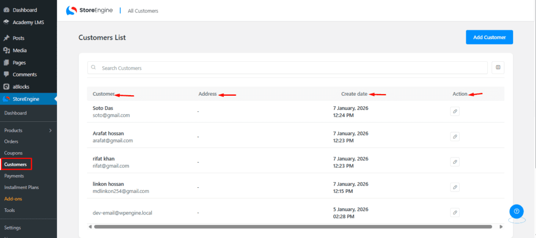Viewport: 536px width, 238px height.
Task: Click the scrollbar right arrow
Action: (x=501, y=226)
